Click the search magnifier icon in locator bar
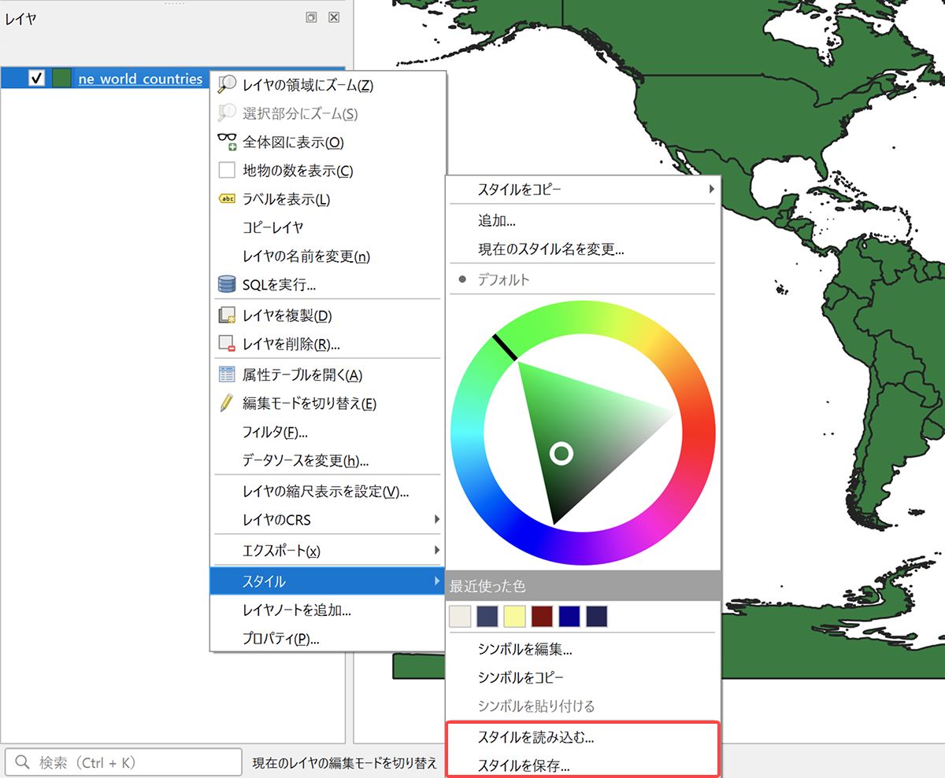945x778 pixels. click(24, 762)
